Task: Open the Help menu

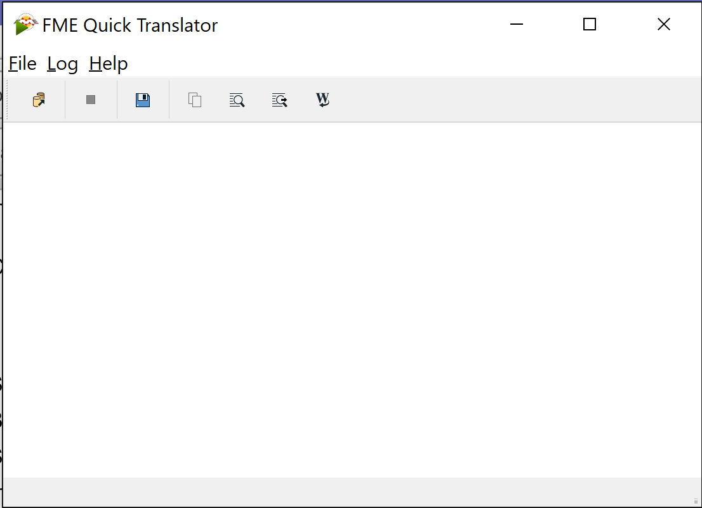Action: click(x=109, y=63)
